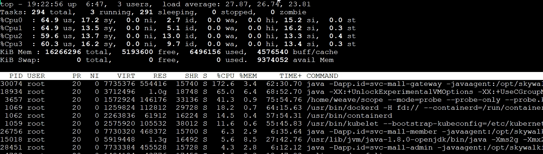Click the /usr/bin/containerd command entry
Screen dimensions: 543x154
pos(349,116)
